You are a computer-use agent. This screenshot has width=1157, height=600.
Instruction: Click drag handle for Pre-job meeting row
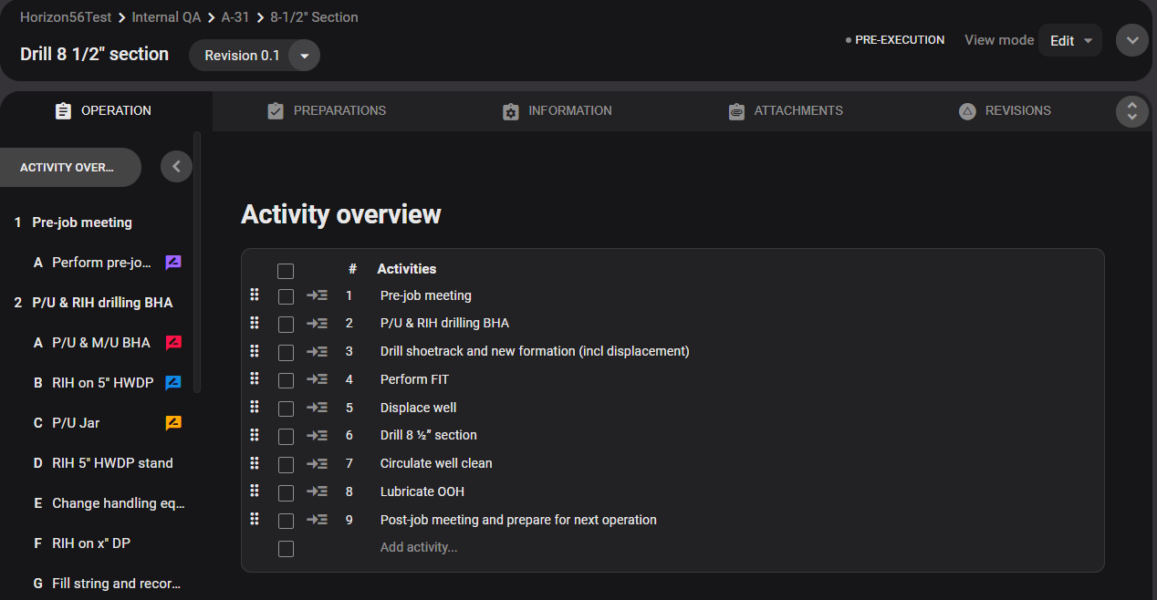tap(255, 295)
